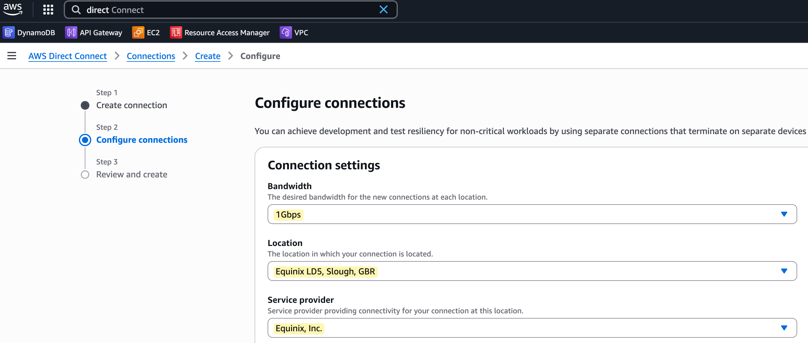808x343 pixels.
Task: Click the Step 3 label text
Action: point(107,162)
